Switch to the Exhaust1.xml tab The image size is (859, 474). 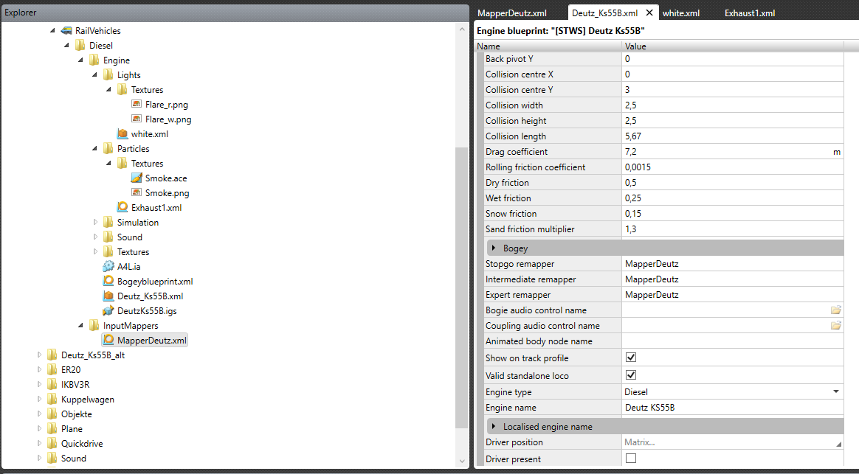(x=750, y=13)
